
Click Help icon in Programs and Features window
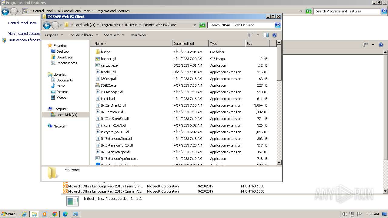[x=381, y=45]
